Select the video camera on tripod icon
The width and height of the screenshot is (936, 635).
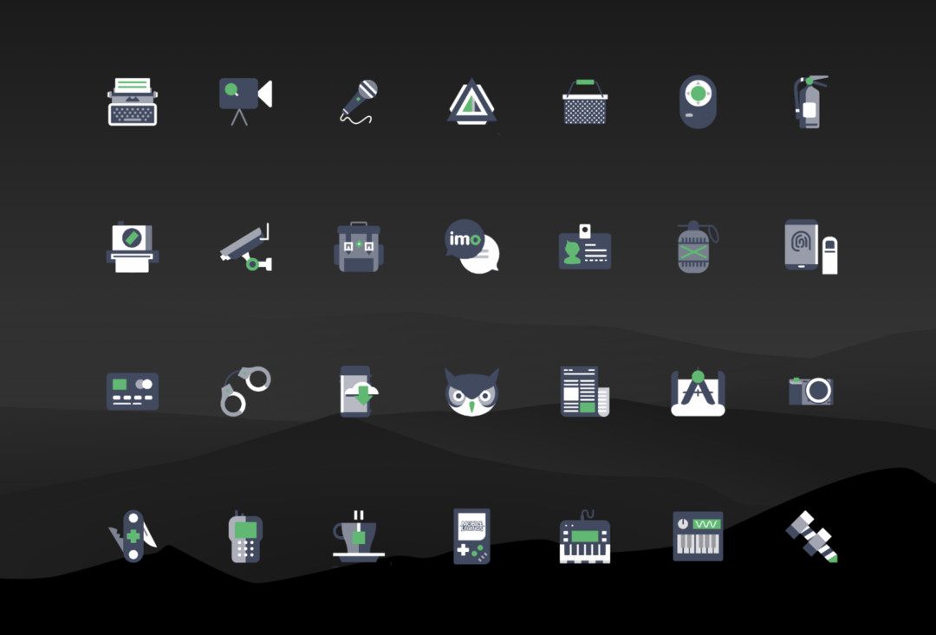pyautogui.click(x=245, y=101)
